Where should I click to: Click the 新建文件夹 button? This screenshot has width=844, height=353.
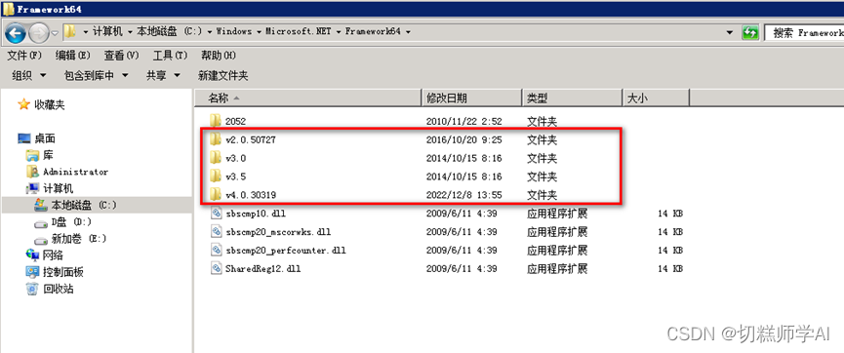pyautogui.click(x=222, y=76)
